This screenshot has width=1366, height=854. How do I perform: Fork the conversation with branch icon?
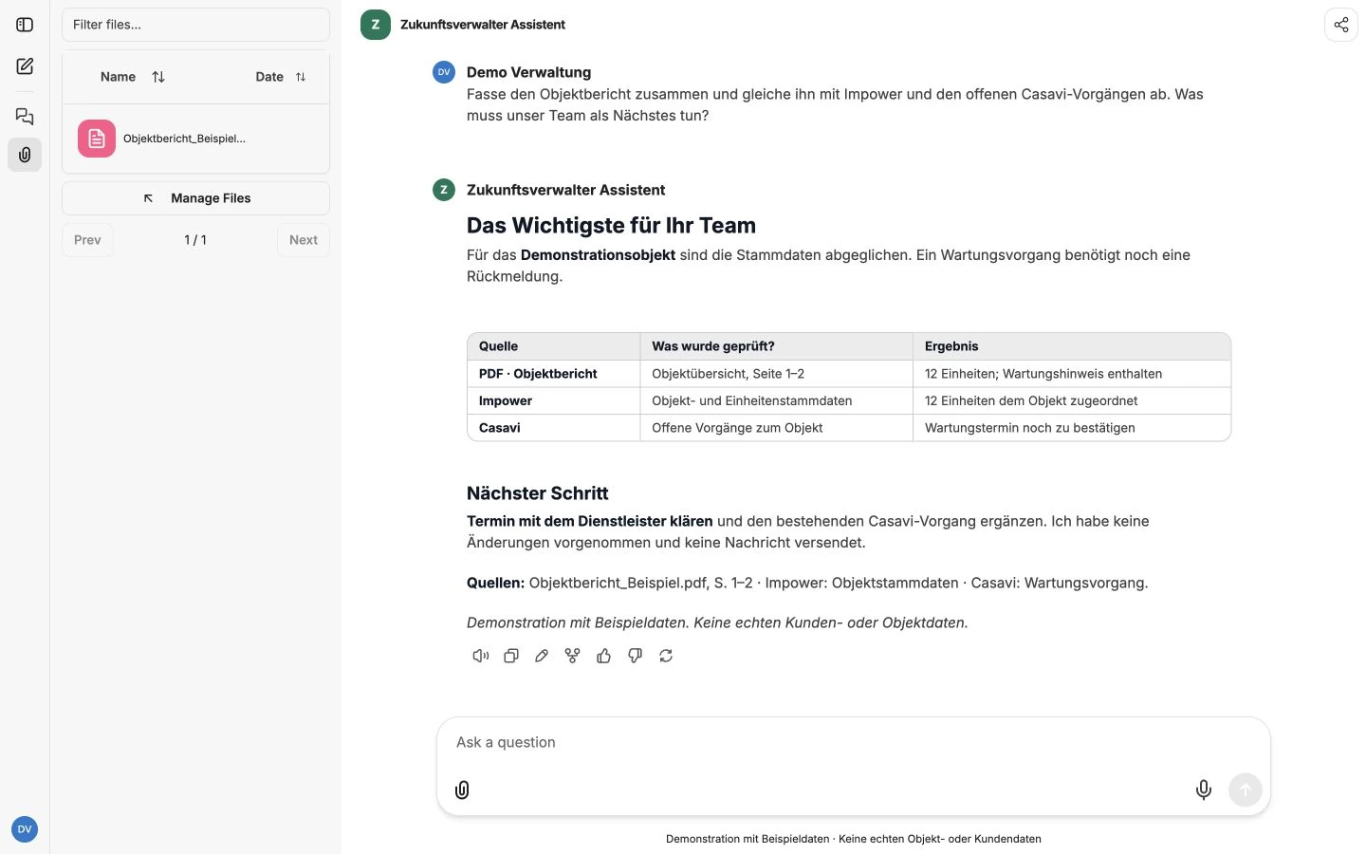572,656
